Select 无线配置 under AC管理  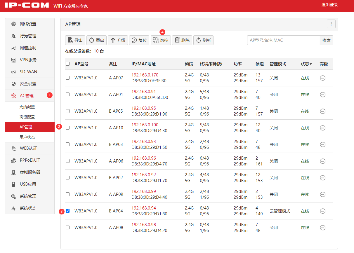click(x=30, y=107)
